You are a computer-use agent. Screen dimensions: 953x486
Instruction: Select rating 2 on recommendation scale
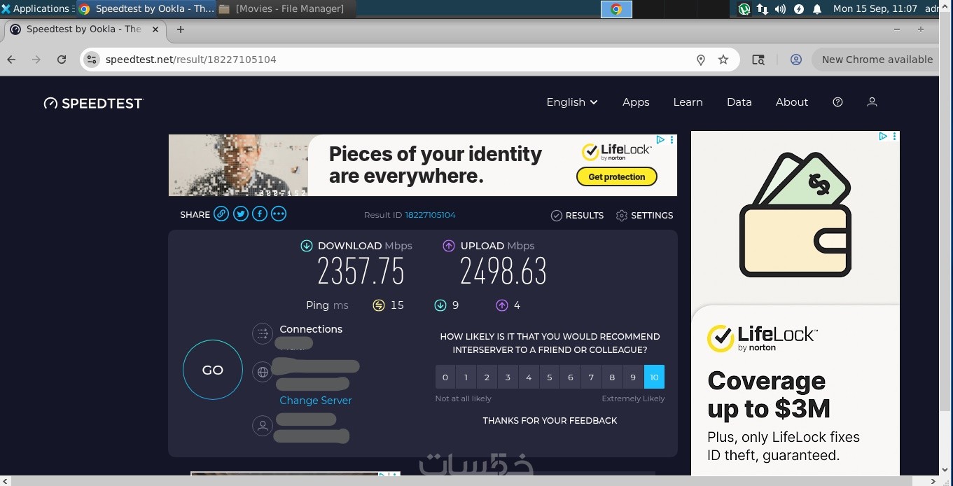coord(487,377)
